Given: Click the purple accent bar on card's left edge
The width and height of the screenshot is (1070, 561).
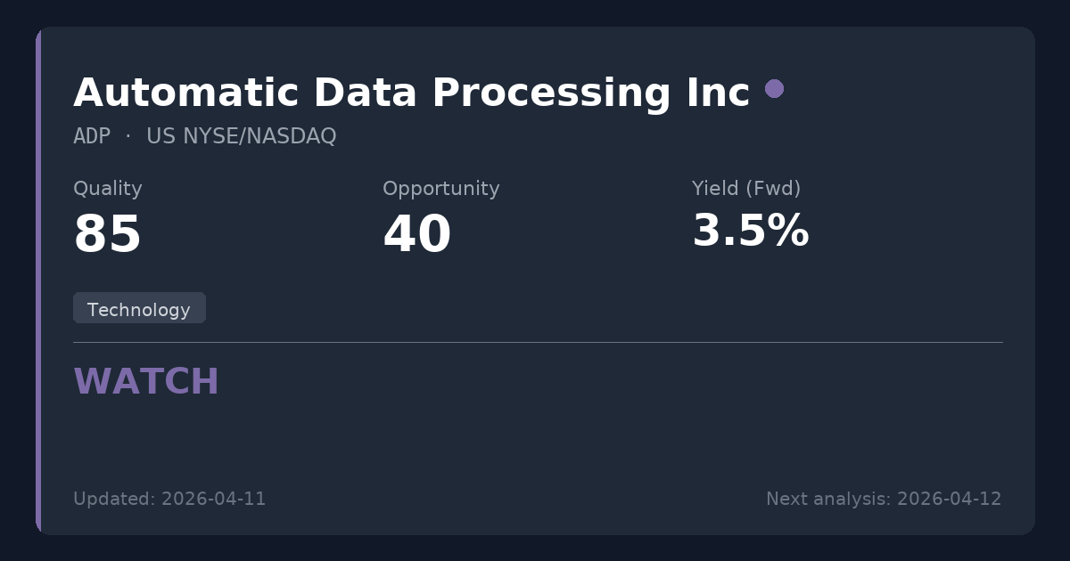Looking at the screenshot, I should pyautogui.click(x=38, y=280).
